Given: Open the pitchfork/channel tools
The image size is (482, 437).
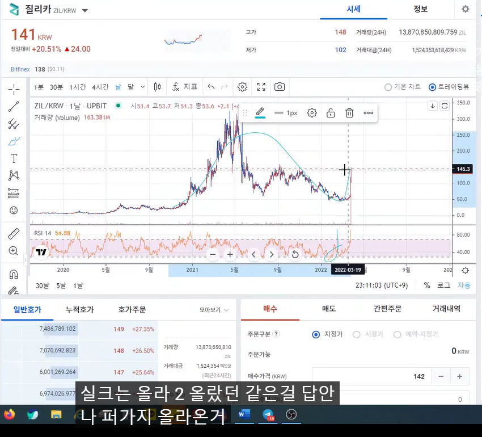Looking at the screenshot, I should click(x=14, y=124).
